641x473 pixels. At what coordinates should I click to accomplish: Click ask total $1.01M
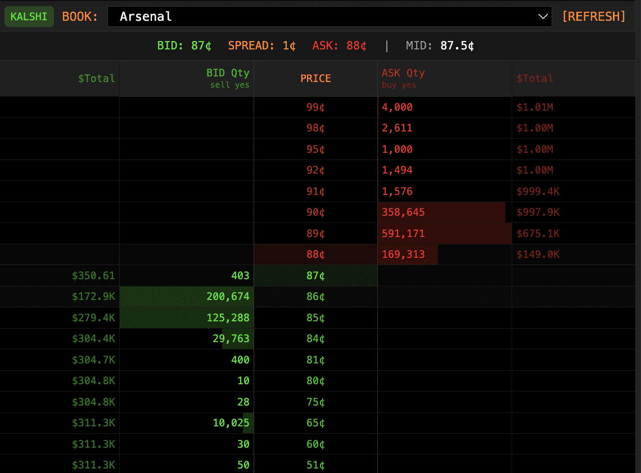pyautogui.click(x=535, y=107)
